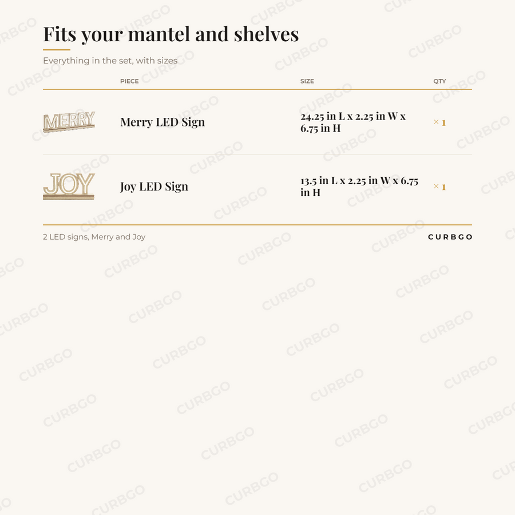Select the Joy LED Sign name text
The width and height of the screenshot is (515, 515).
point(154,187)
